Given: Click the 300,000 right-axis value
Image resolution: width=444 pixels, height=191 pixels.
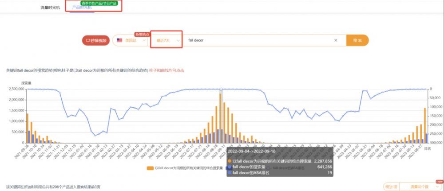Looking at the screenshot, I should tap(435, 142).
